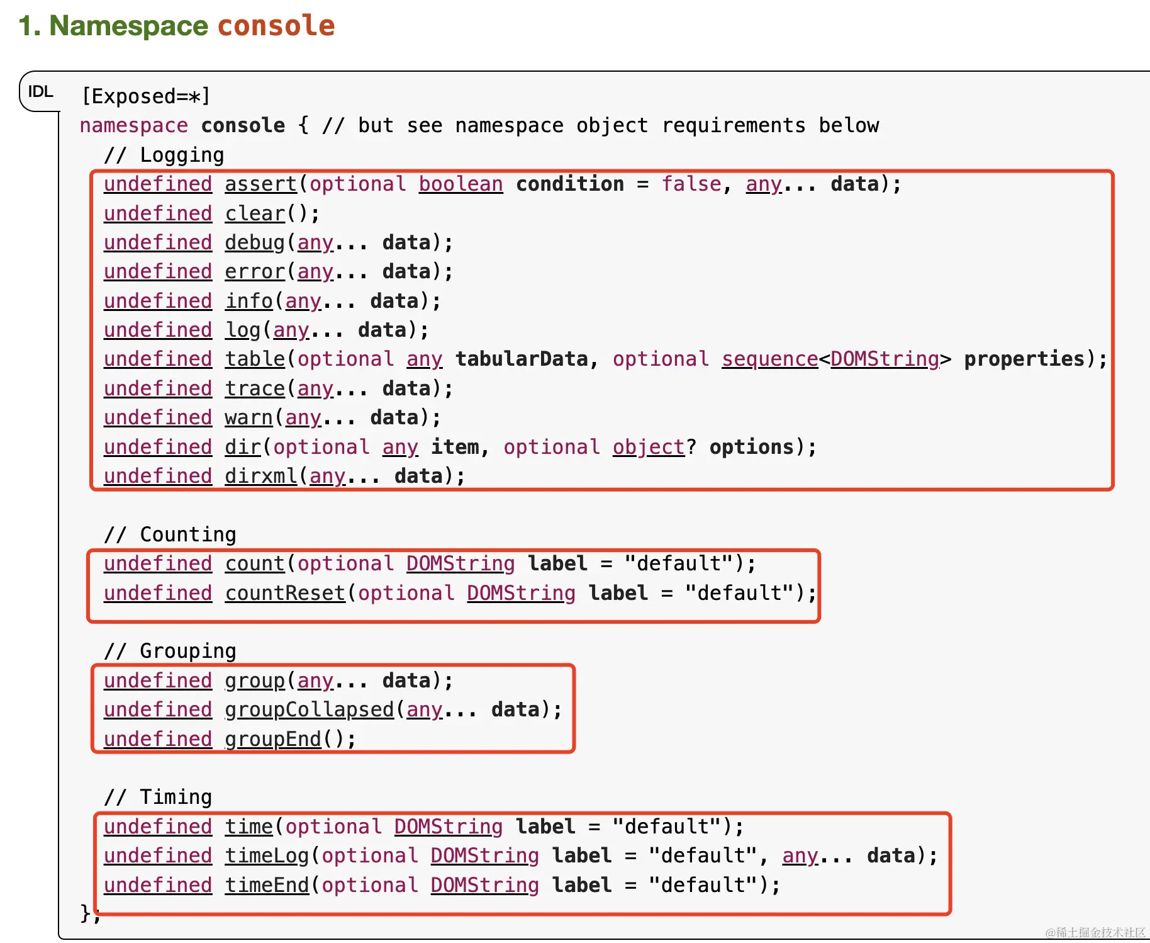Click the dirxml method link
The height and width of the screenshot is (943, 1150).
[260, 476]
